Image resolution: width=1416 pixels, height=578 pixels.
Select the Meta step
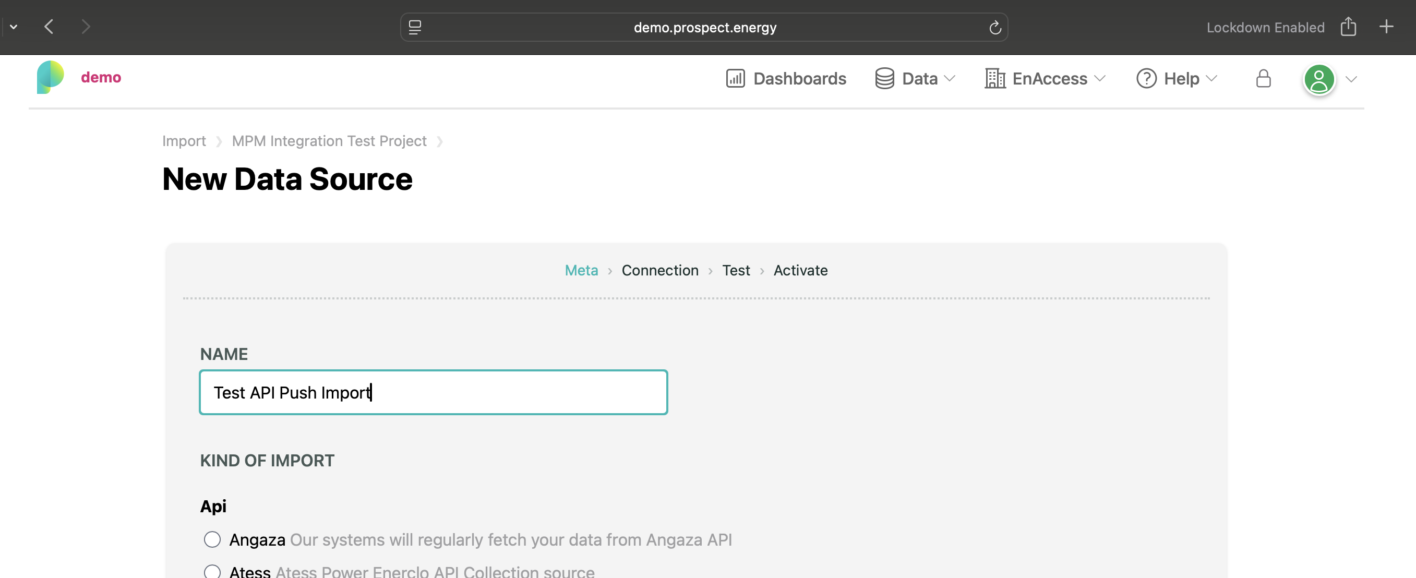(x=581, y=270)
